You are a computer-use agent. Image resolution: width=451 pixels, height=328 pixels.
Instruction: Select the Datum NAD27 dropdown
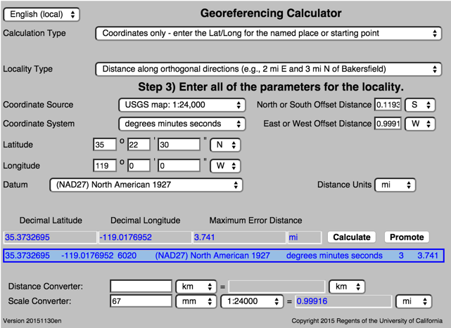pos(146,185)
